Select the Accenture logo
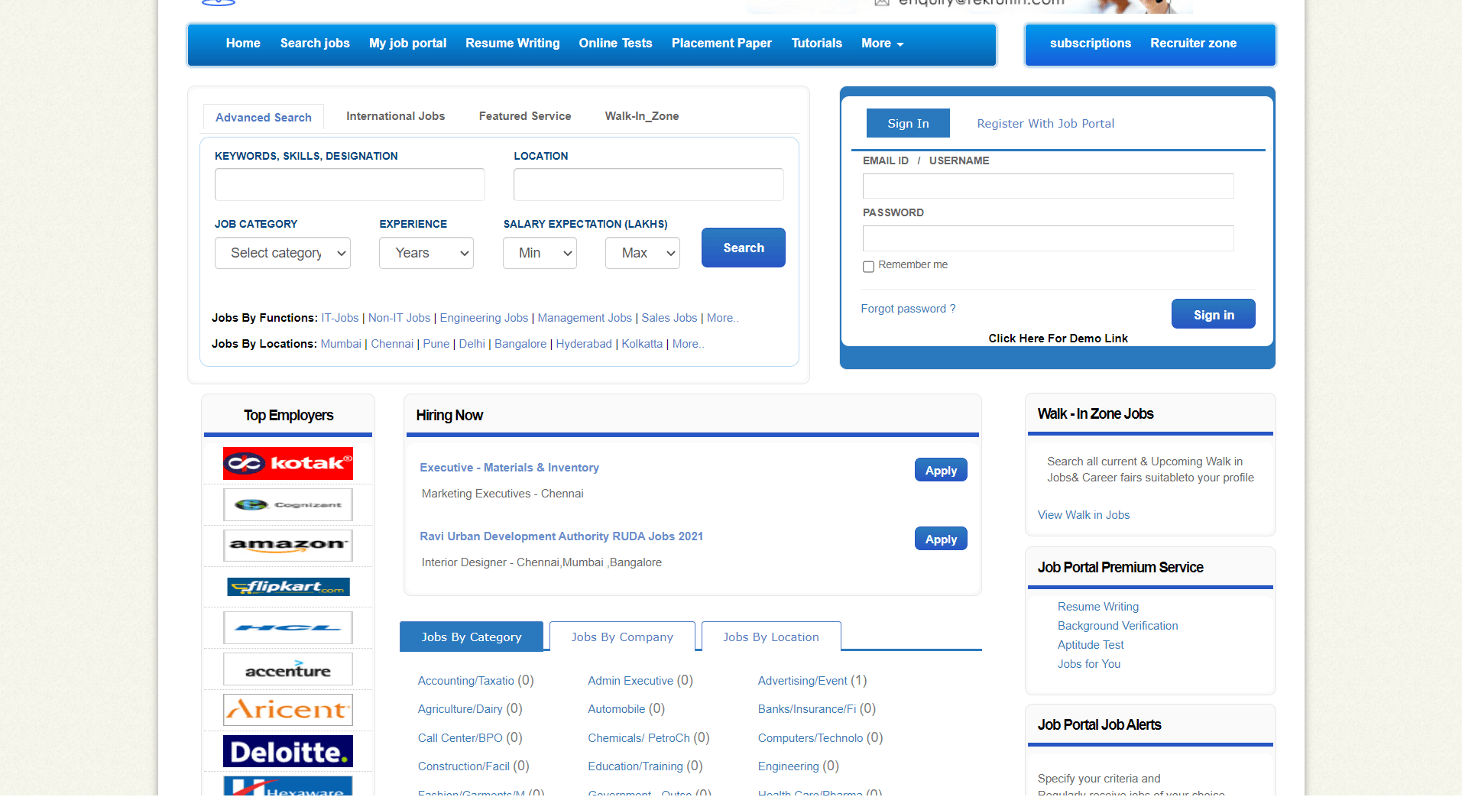This screenshot has width=1462, height=797. (x=287, y=669)
